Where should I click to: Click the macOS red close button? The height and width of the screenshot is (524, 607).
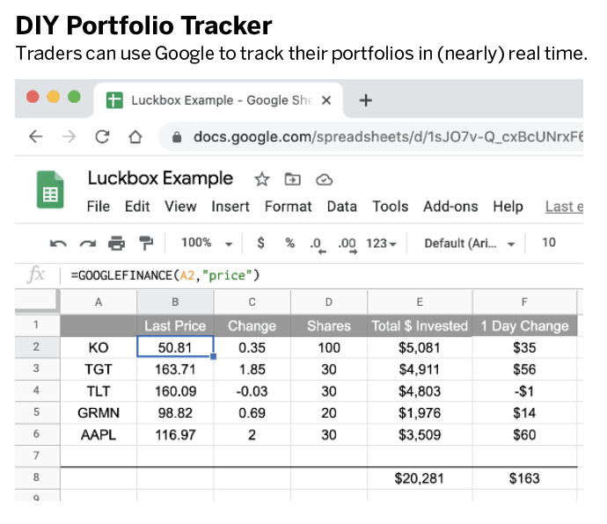pos(33,97)
